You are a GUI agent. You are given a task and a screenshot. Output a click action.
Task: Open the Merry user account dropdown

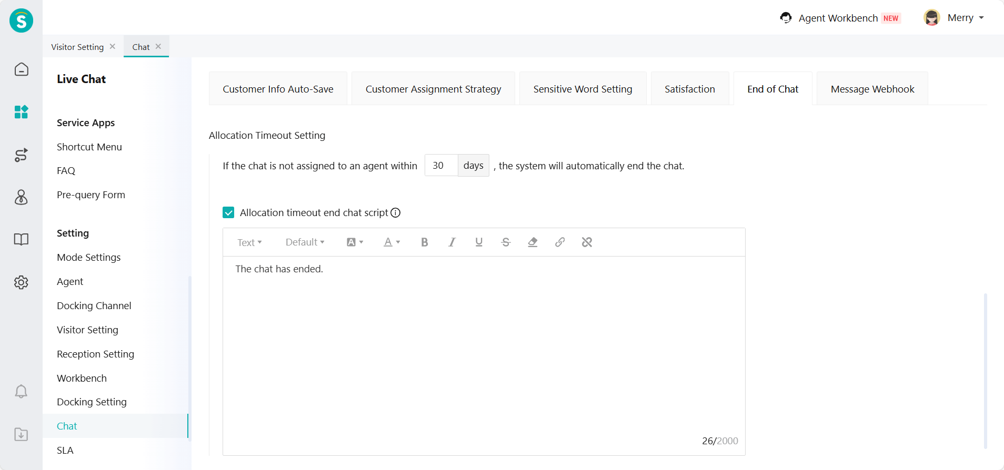pos(954,18)
